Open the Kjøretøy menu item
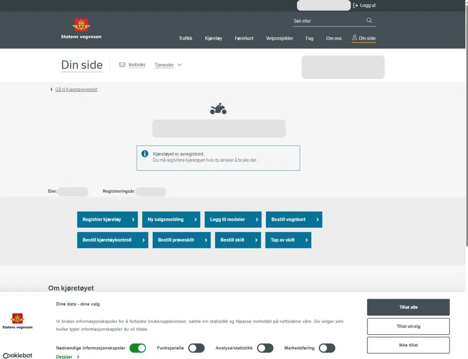 pyautogui.click(x=214, y=38)
